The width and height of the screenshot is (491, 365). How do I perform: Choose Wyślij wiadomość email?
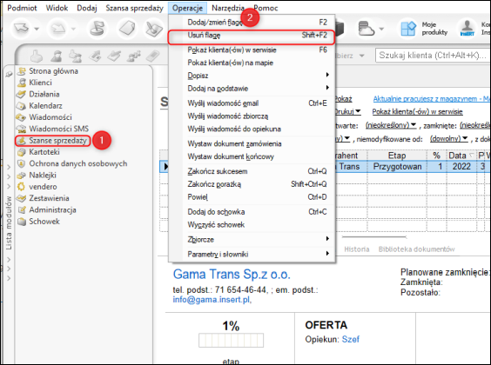coord(252,103)
